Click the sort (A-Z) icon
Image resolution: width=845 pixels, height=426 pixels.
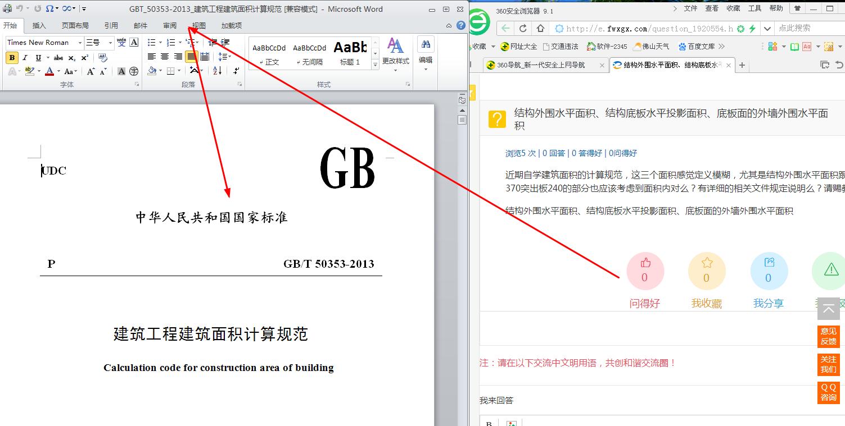click(218, 71)
